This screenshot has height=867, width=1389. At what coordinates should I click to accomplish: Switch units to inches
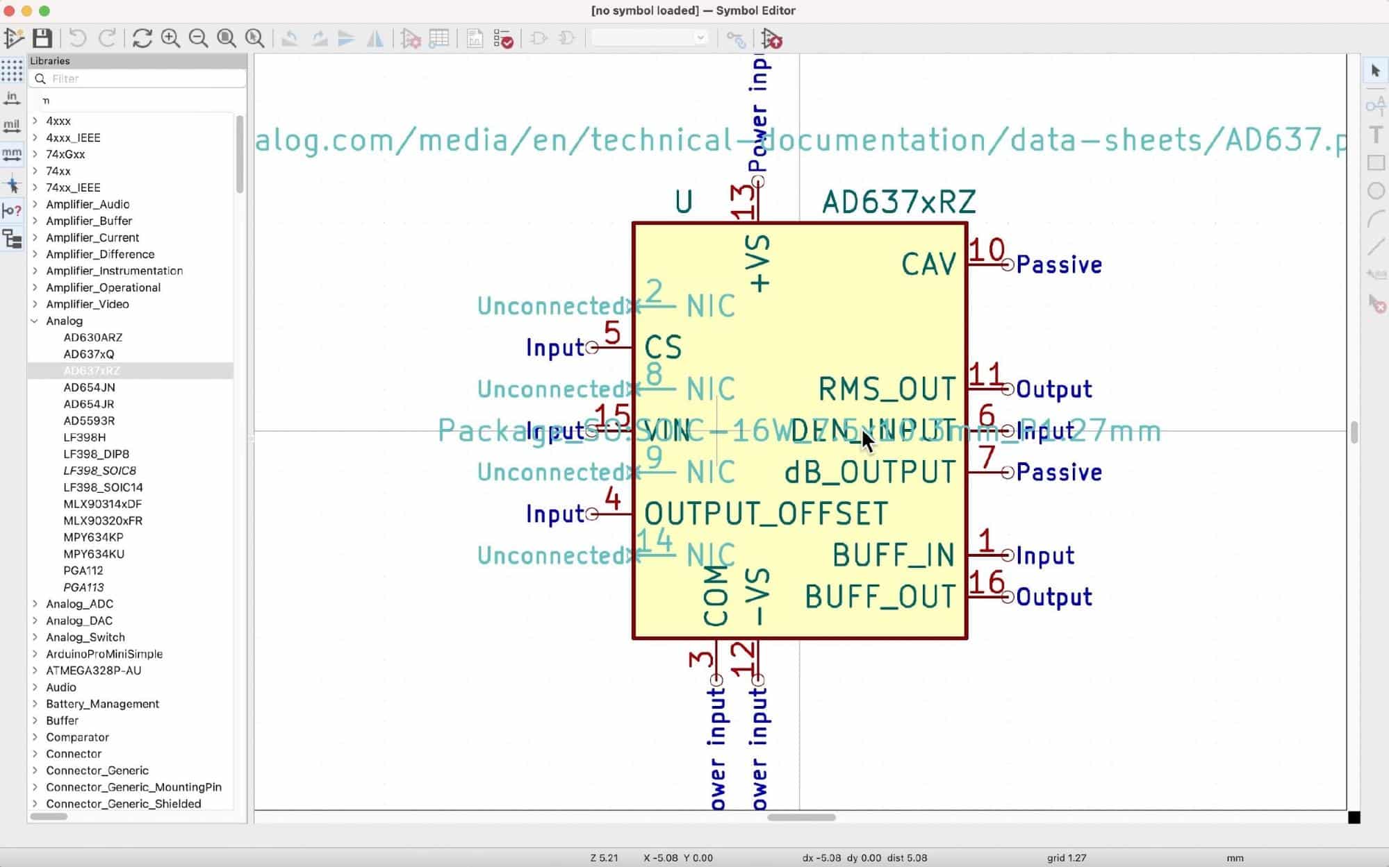pos(12,98)
